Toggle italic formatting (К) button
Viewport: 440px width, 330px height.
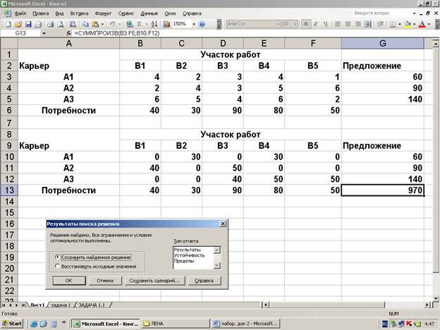316,25
